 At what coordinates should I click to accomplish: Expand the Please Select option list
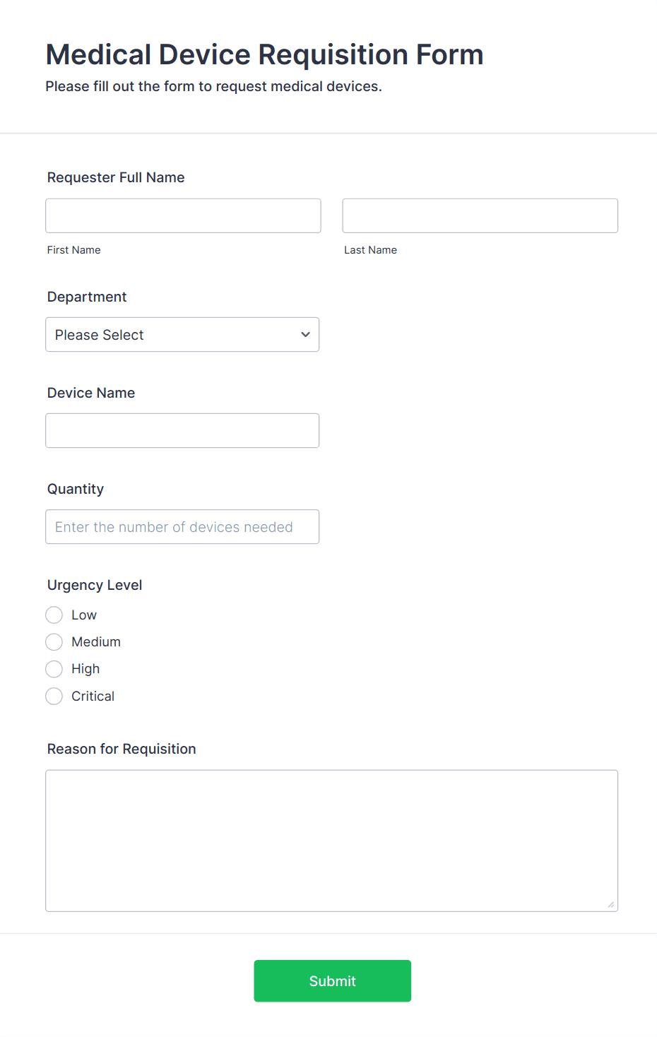point(182,334)
